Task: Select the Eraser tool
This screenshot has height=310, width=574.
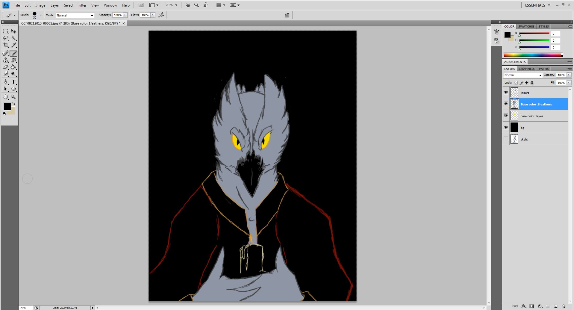Action: pyautogui.click(x=6, y=67)
